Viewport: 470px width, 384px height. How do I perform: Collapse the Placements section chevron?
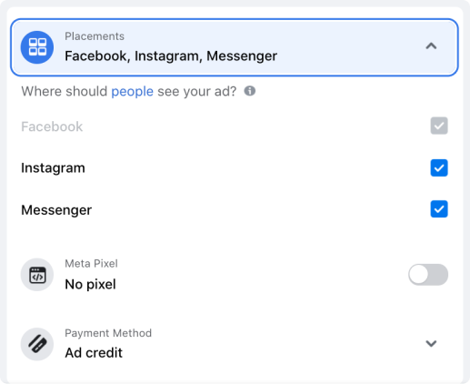pyautogui.click(x=431, y=46)
